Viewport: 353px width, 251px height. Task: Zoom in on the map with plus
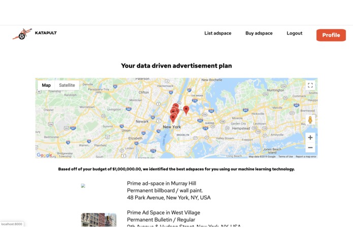click(x=310, y=138)
